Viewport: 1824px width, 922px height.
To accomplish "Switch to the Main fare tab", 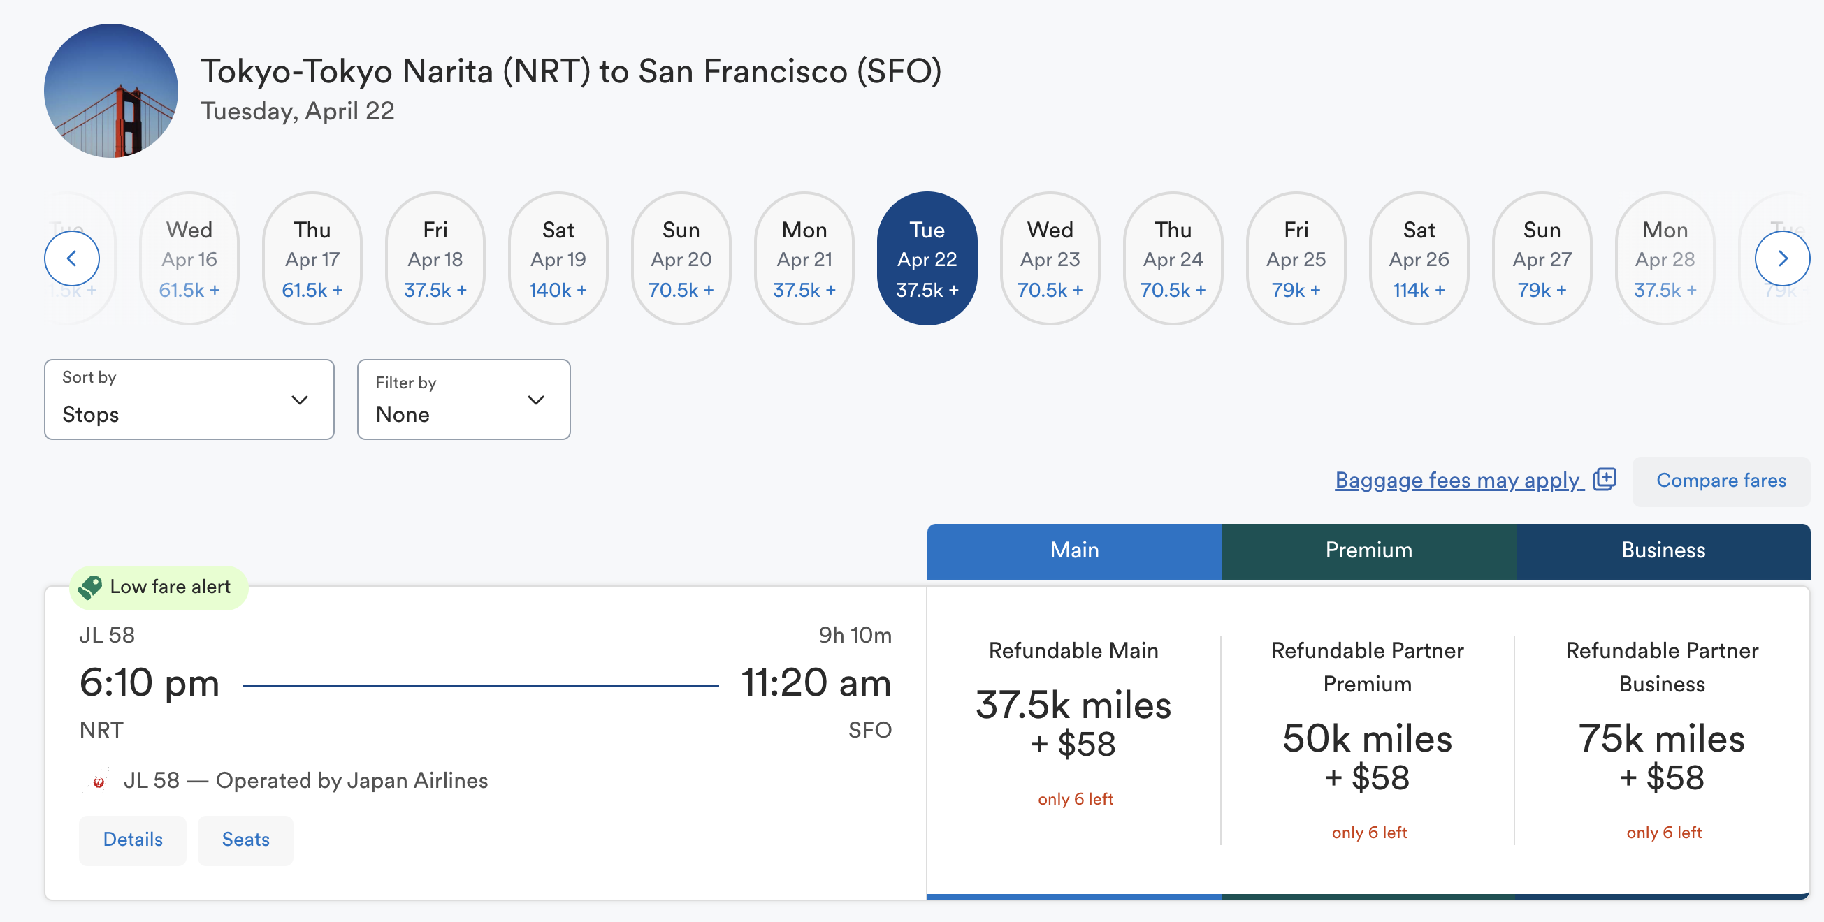I will tap(1074, 550).
